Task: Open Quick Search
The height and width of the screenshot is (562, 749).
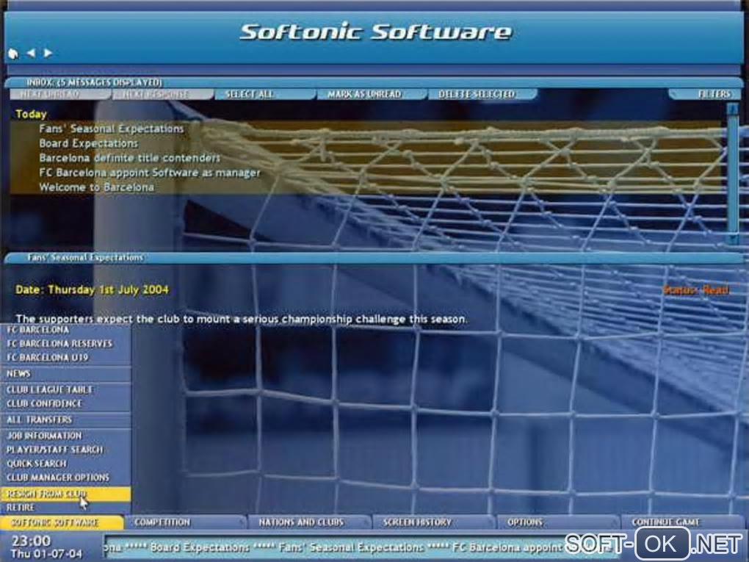Action: coord(65,464)
